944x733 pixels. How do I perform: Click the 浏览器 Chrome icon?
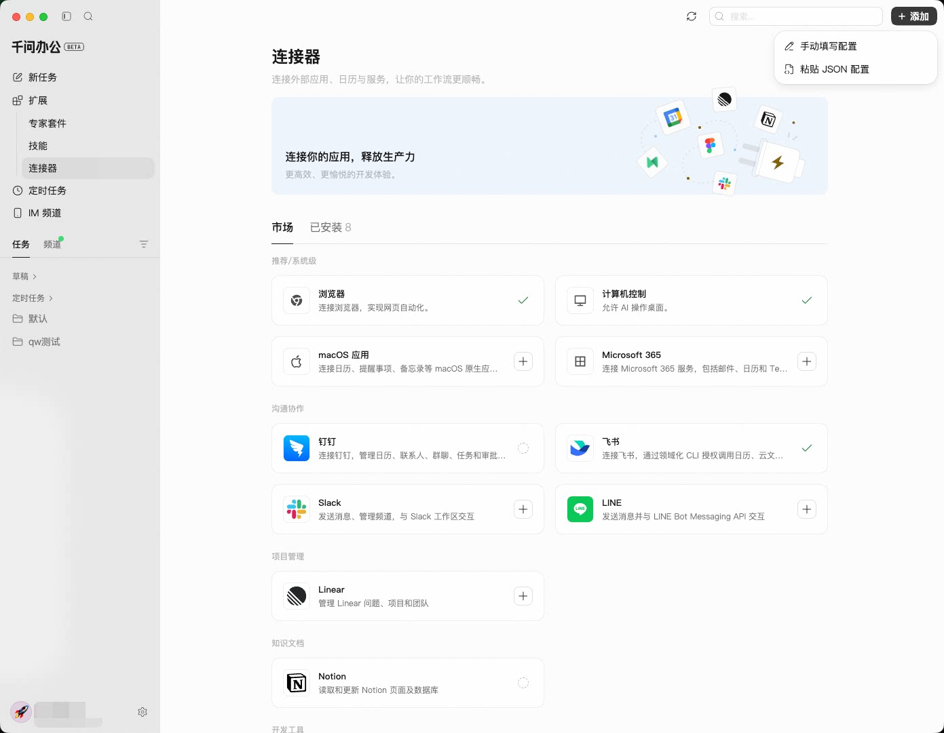pyautogui.click(x=297, y=300)
